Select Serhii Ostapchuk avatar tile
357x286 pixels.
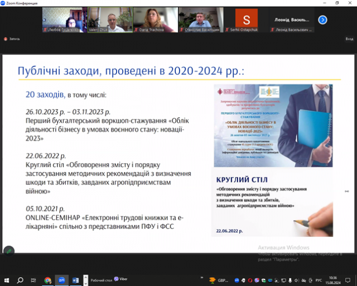[x=247, y=20]
